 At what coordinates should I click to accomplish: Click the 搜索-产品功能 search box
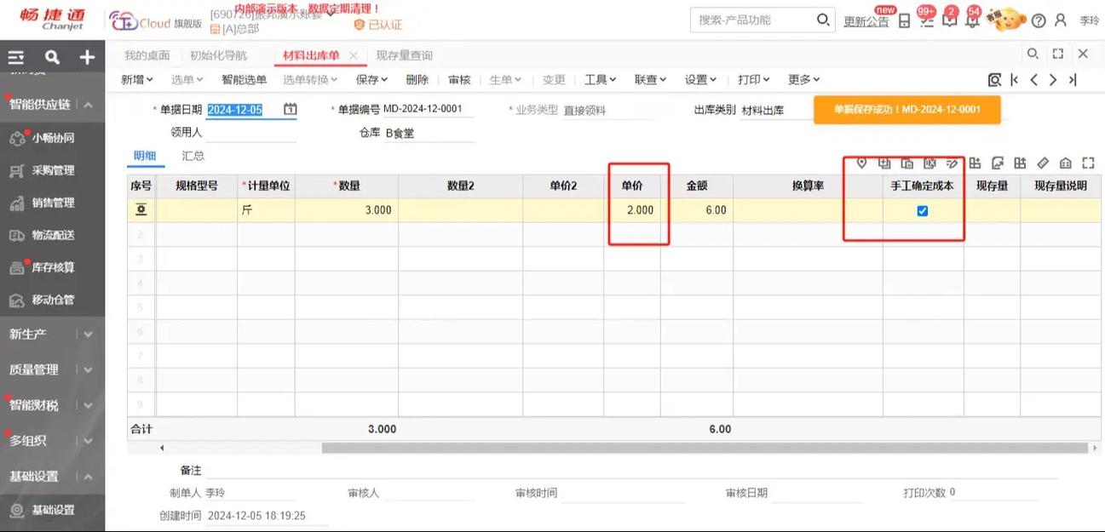pyautogui.click(x=754, y=20)
